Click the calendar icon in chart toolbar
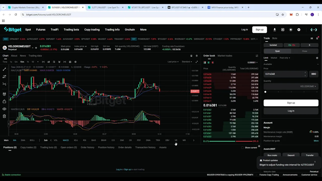322x181 pixels. point(70,62)
